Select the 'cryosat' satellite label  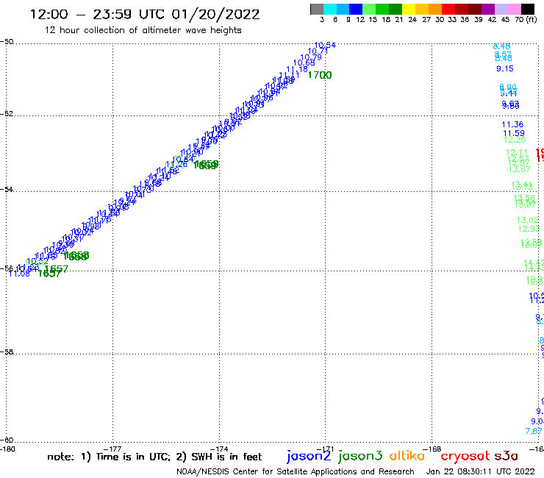point(465,456)
